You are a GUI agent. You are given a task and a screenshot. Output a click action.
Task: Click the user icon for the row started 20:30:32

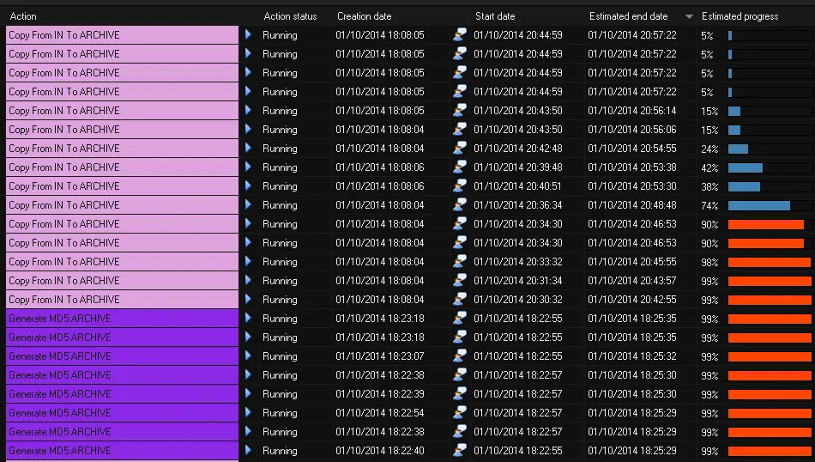pyautogui.click(x=460, y=300)
